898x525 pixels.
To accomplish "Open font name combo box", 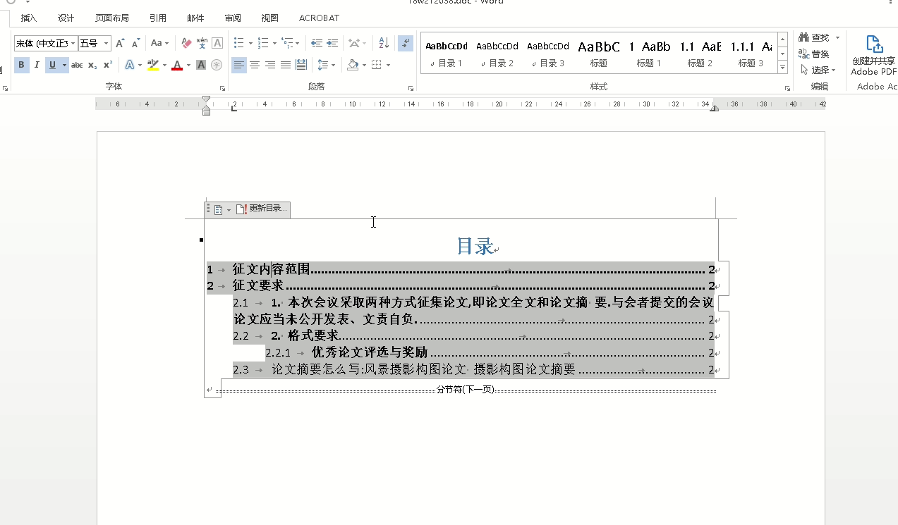I will tap(45, 44).
